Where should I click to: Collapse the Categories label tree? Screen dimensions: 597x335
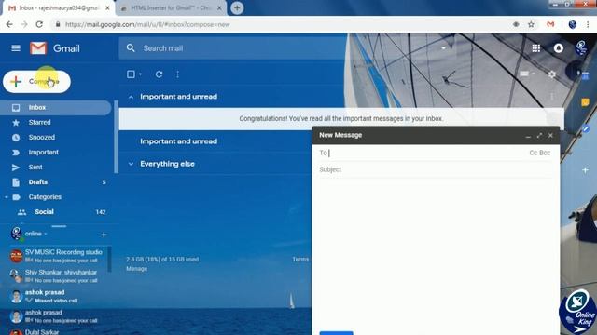pyautogui.click(x=7, y=197)
